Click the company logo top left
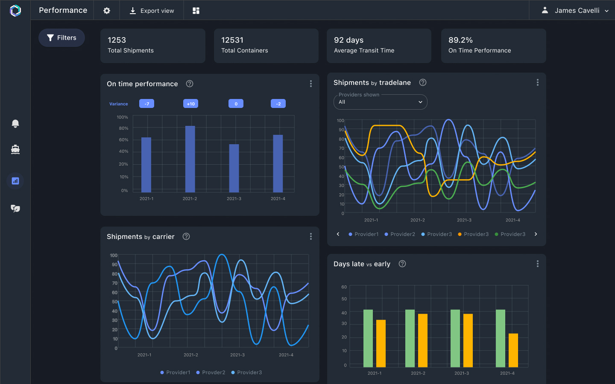The height and width of the screenshot is (384, 615). 15,10
